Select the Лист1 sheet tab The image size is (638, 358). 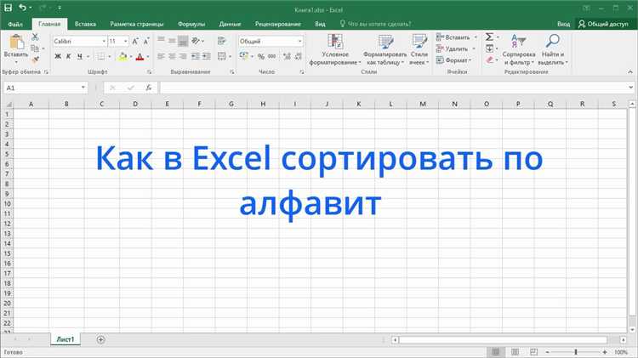coord(66,339)
